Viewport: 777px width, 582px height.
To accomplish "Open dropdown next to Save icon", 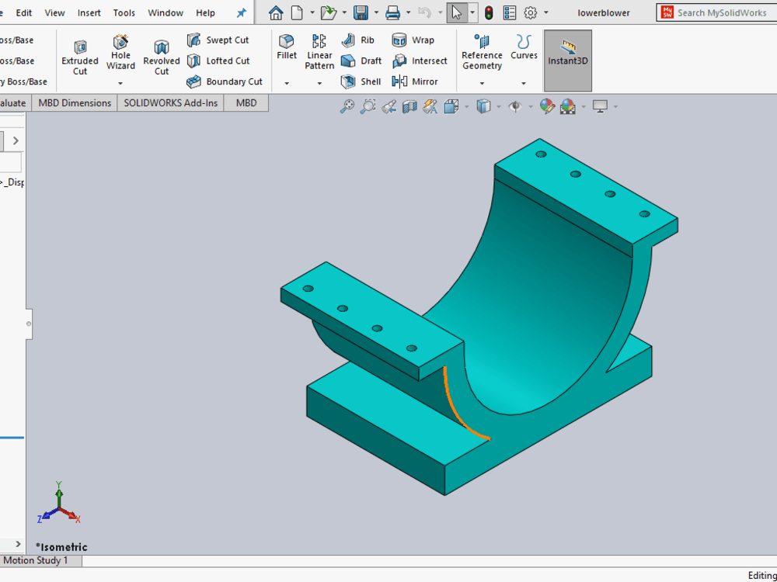I will [376, 13].
